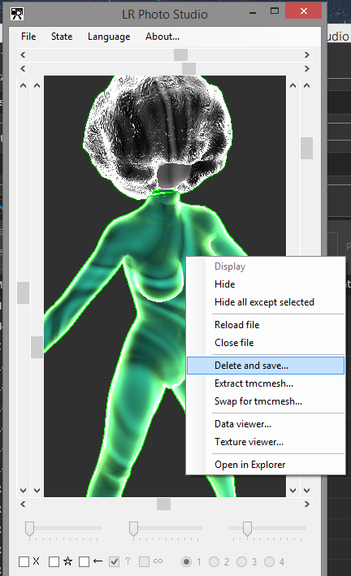Click the leftmost bottom slider handle
Screen dimensions: 351x576
point(29,529)
